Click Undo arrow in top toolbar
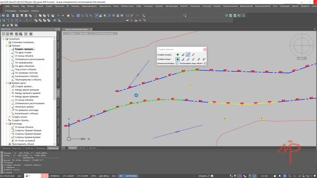Image resolution: width=317 pixels, height=178 pixels. 58,15
